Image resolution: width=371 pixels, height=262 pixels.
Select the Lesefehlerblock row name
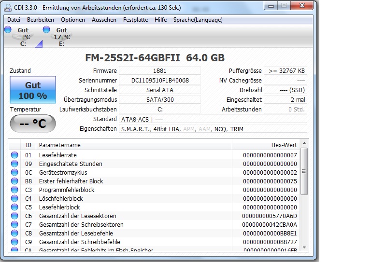pos(59,207)
